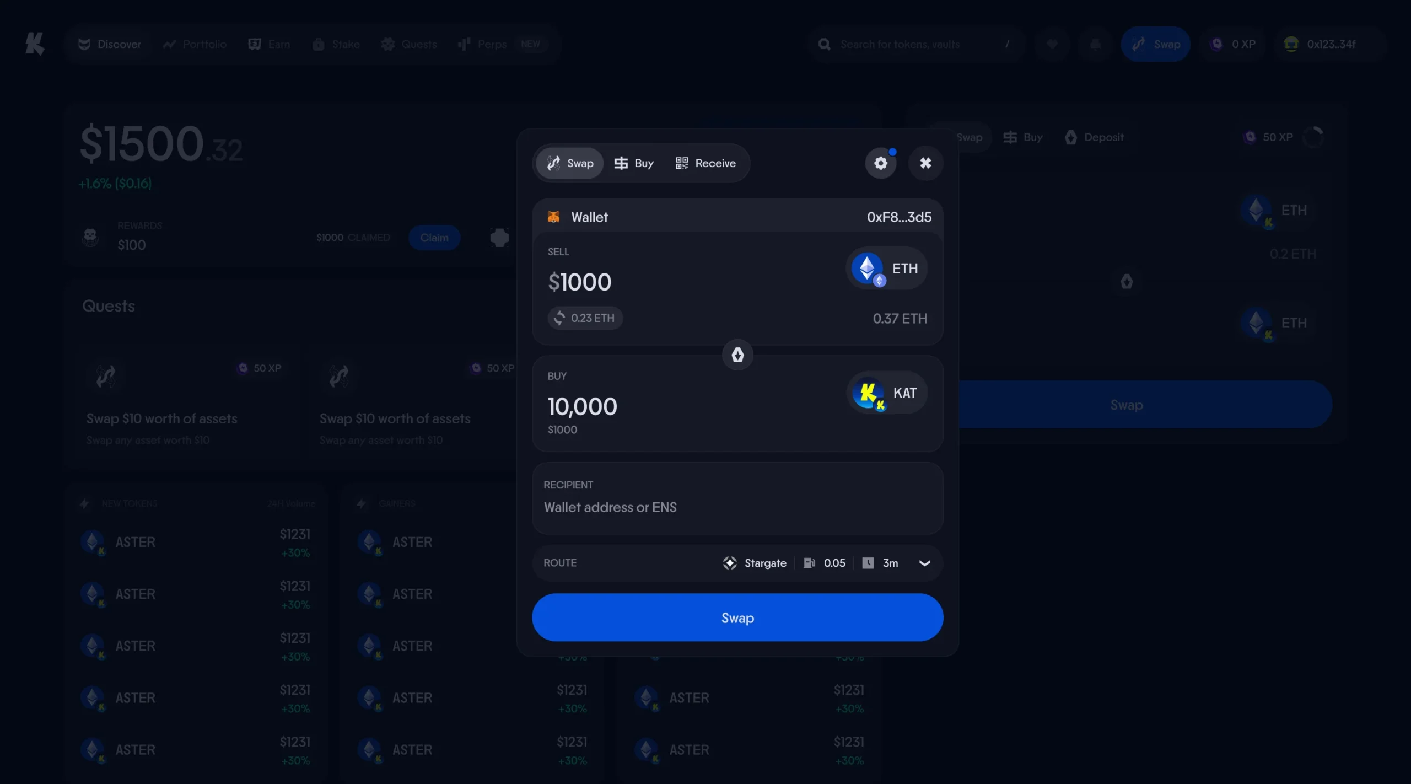Click Swap button in background widget

click(1127, 405)
